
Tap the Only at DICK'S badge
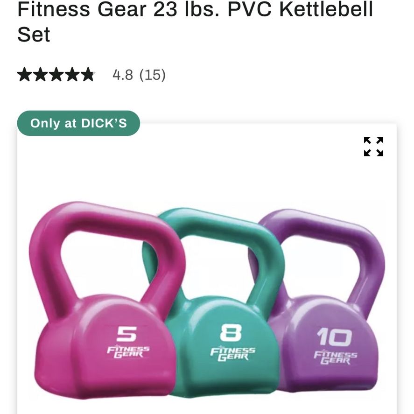coord(78,123)
